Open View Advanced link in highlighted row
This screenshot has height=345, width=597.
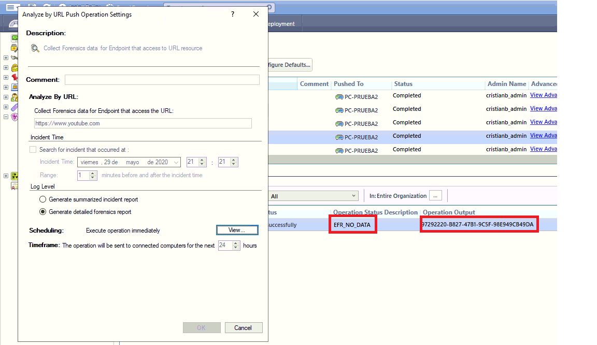coord(543,136)
